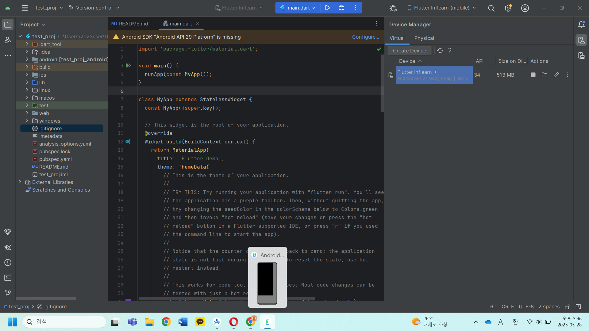Open Flutter attach debugger icon
The width and height of the screenshot is (589, 331).
click(393, 8)
